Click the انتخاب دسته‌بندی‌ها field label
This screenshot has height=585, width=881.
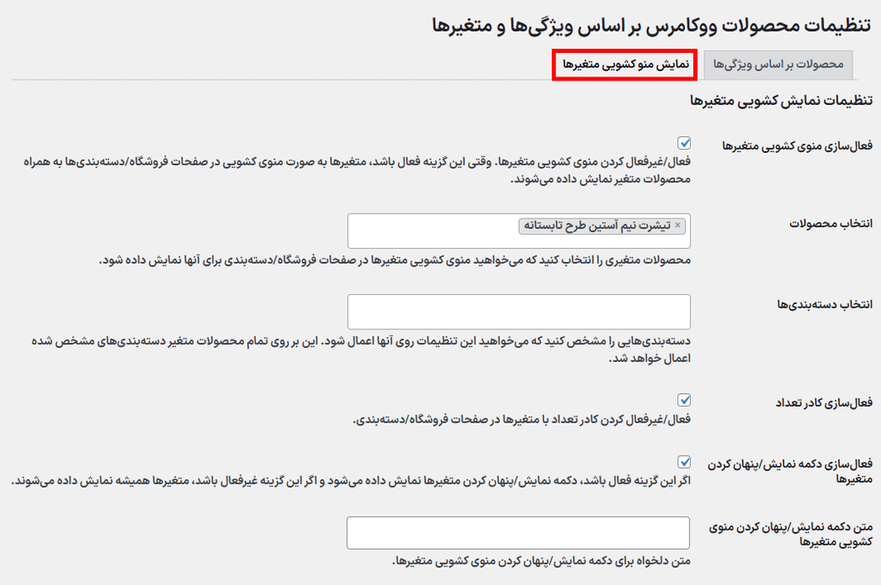tap(824, 304)
